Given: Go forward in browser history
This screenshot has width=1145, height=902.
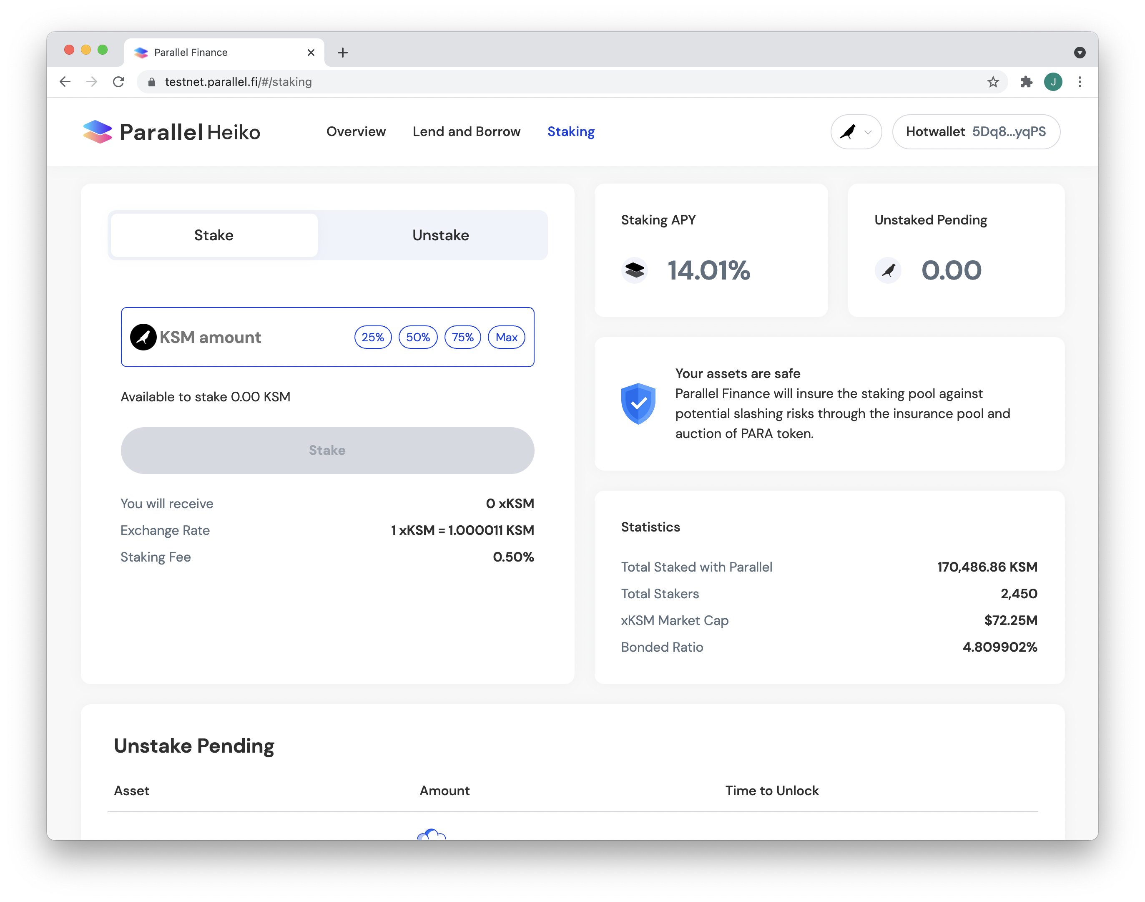Looking at the screenshot, I should pyautogui.click(x=92, y=82).
